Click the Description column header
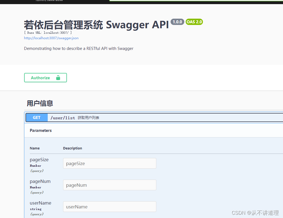This screenshot has width=283, height=218. pyautogui.click(x=73, y=148)
